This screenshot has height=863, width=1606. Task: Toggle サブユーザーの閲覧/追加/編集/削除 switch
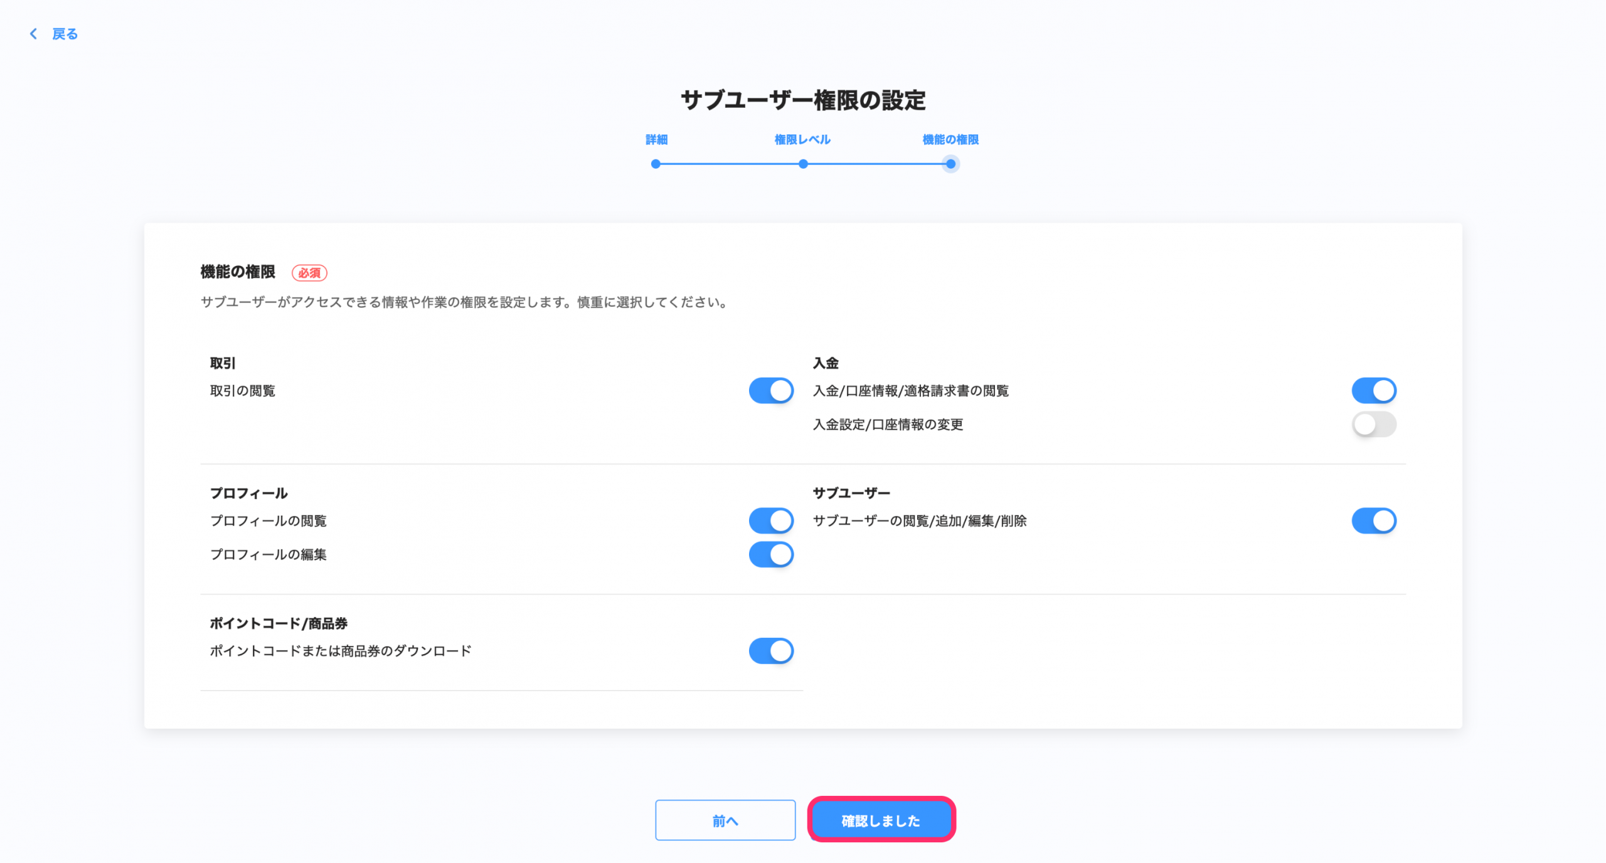click(x=1374, y=521)
